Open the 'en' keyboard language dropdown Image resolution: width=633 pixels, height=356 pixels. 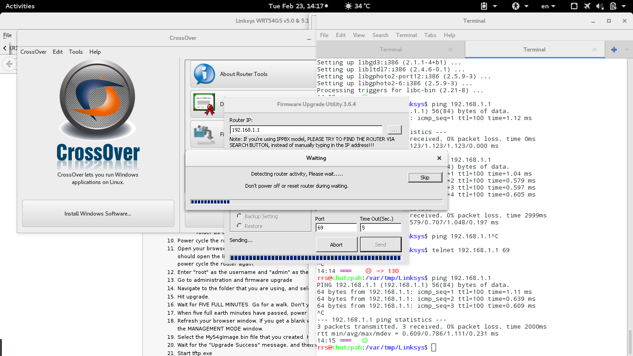[549, 6]
